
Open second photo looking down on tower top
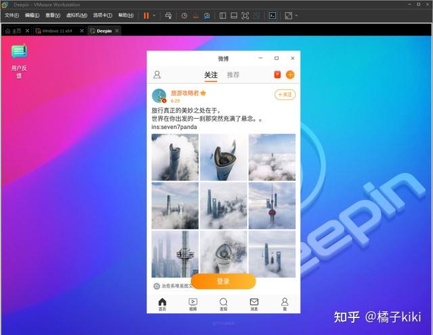tap(223, 157)
